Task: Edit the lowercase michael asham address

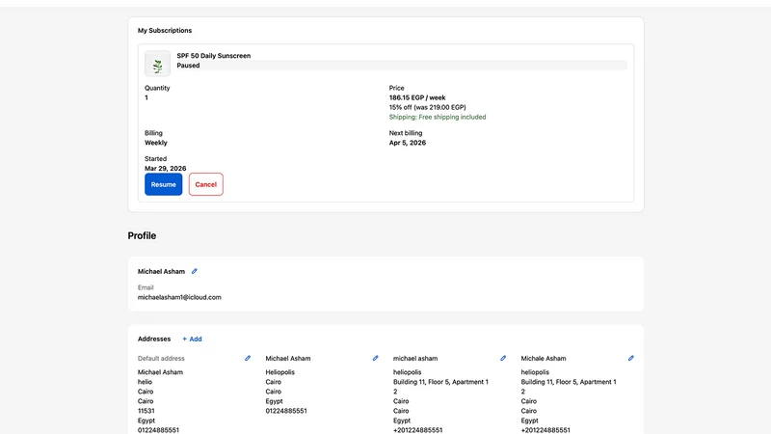Action: [503, 358]
